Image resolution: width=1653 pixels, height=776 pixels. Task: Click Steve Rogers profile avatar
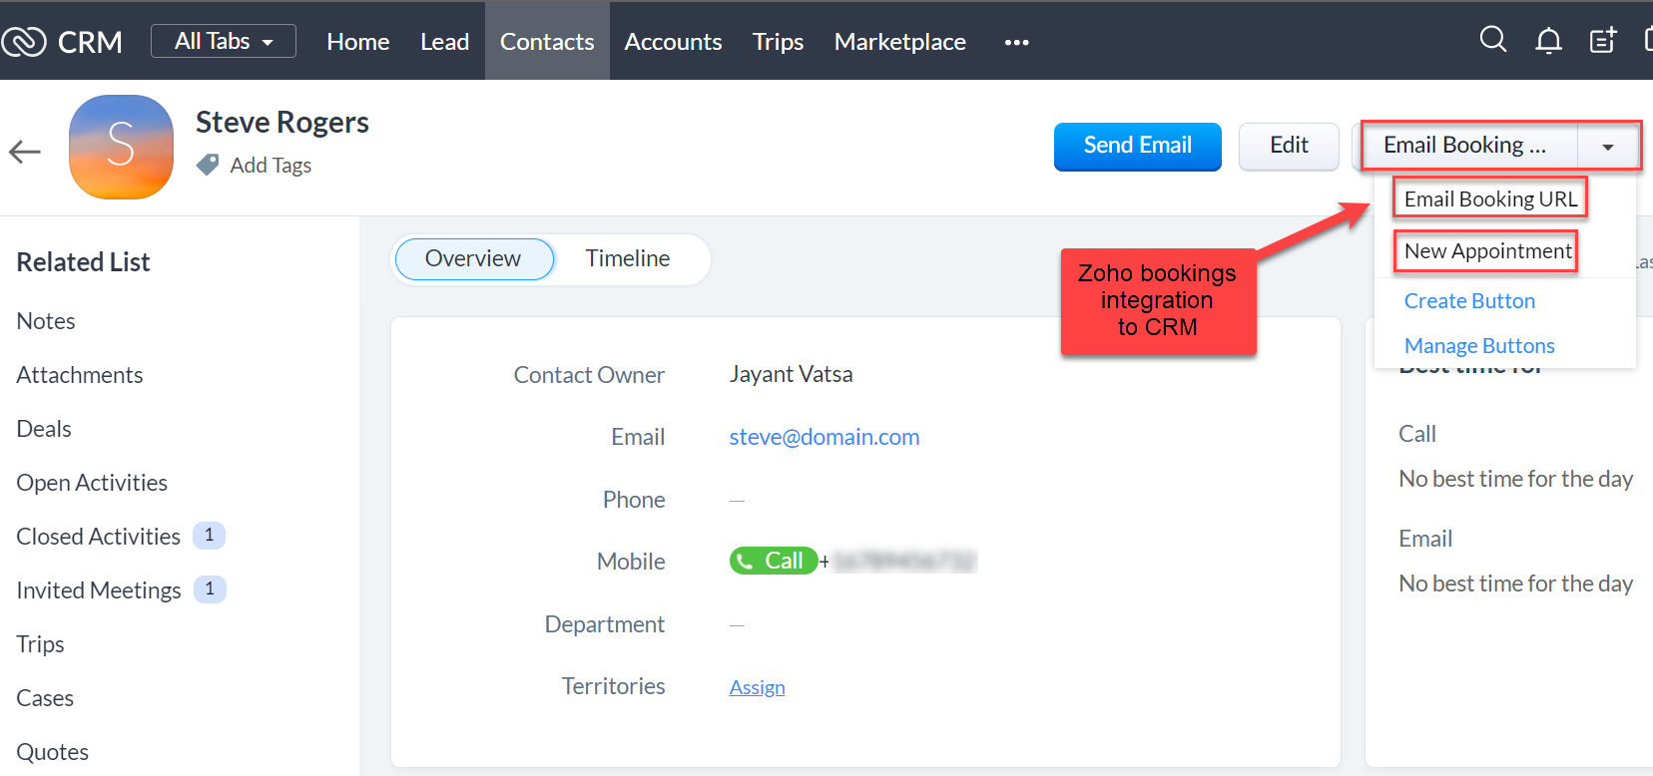coord(121,148)
